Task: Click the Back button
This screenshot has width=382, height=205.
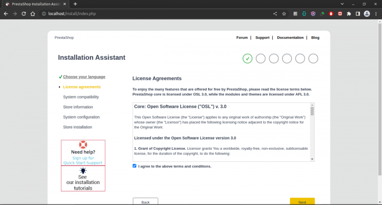Action: tap(145, 202)
